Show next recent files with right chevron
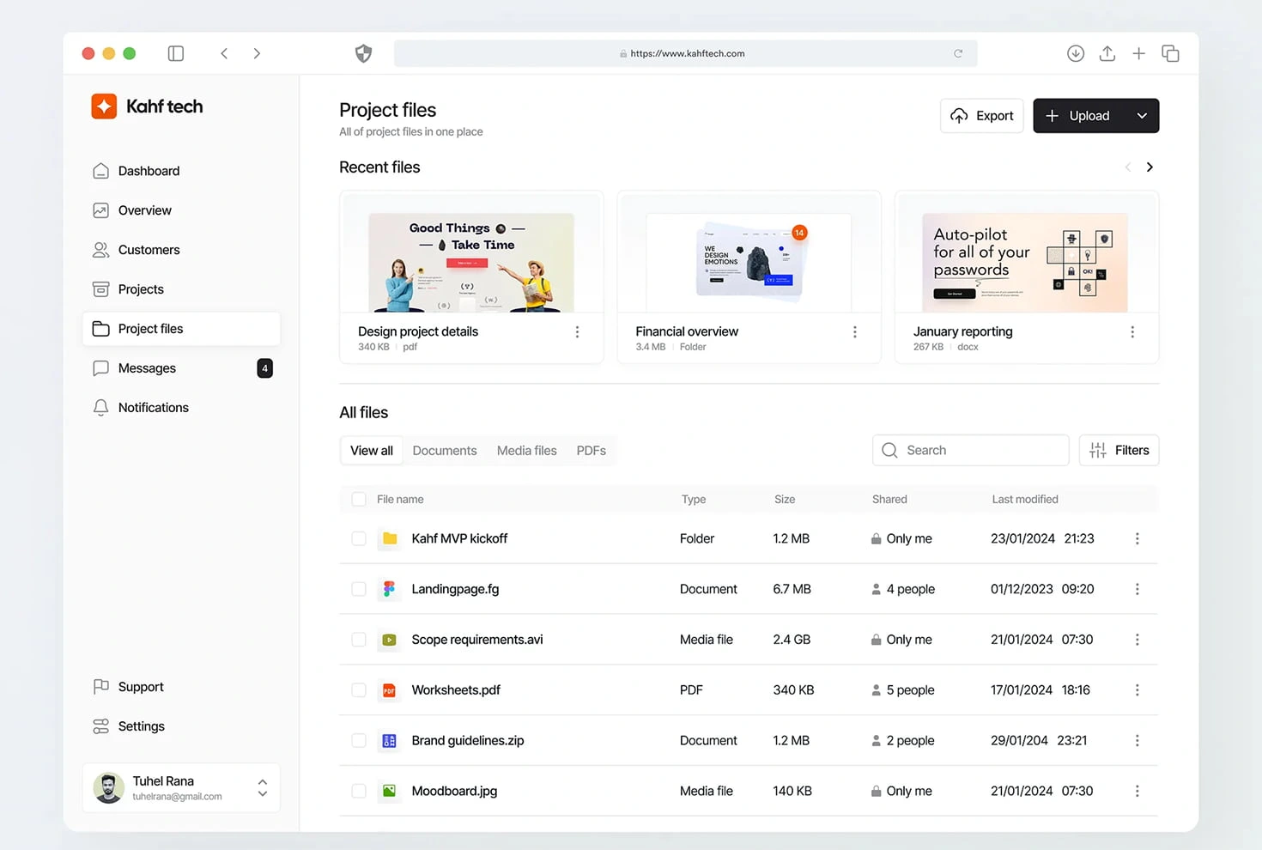The image size is (1262, 850). 1150,167
